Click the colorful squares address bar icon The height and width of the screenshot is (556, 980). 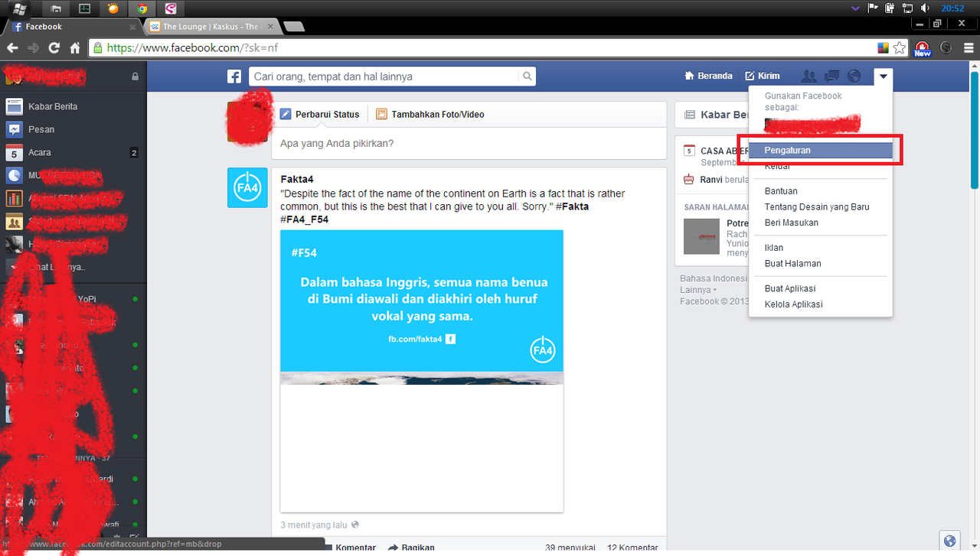coord(883,47)
